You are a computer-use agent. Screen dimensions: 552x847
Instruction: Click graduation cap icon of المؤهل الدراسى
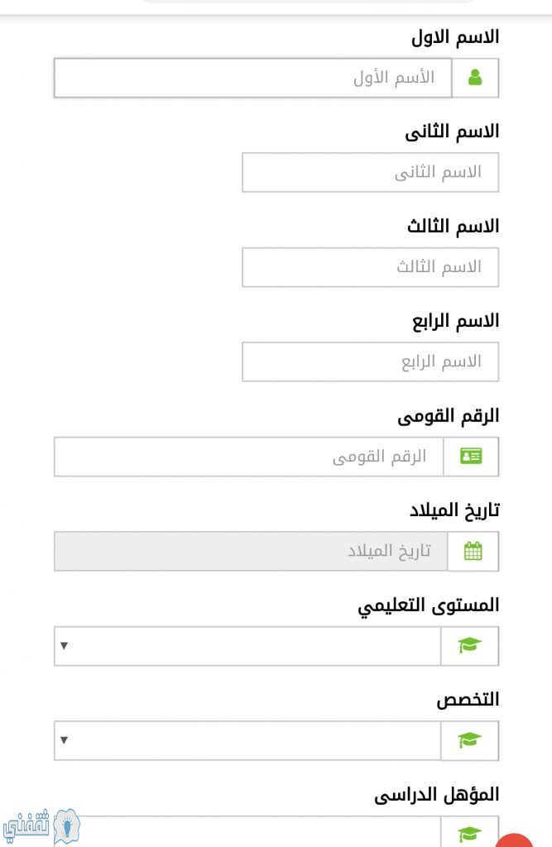pyautogui.click(x=469, y=834)
